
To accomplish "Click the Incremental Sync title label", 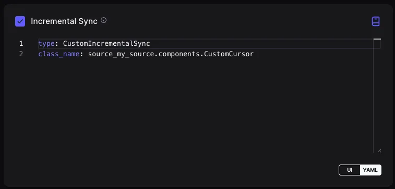I will 64,21.
